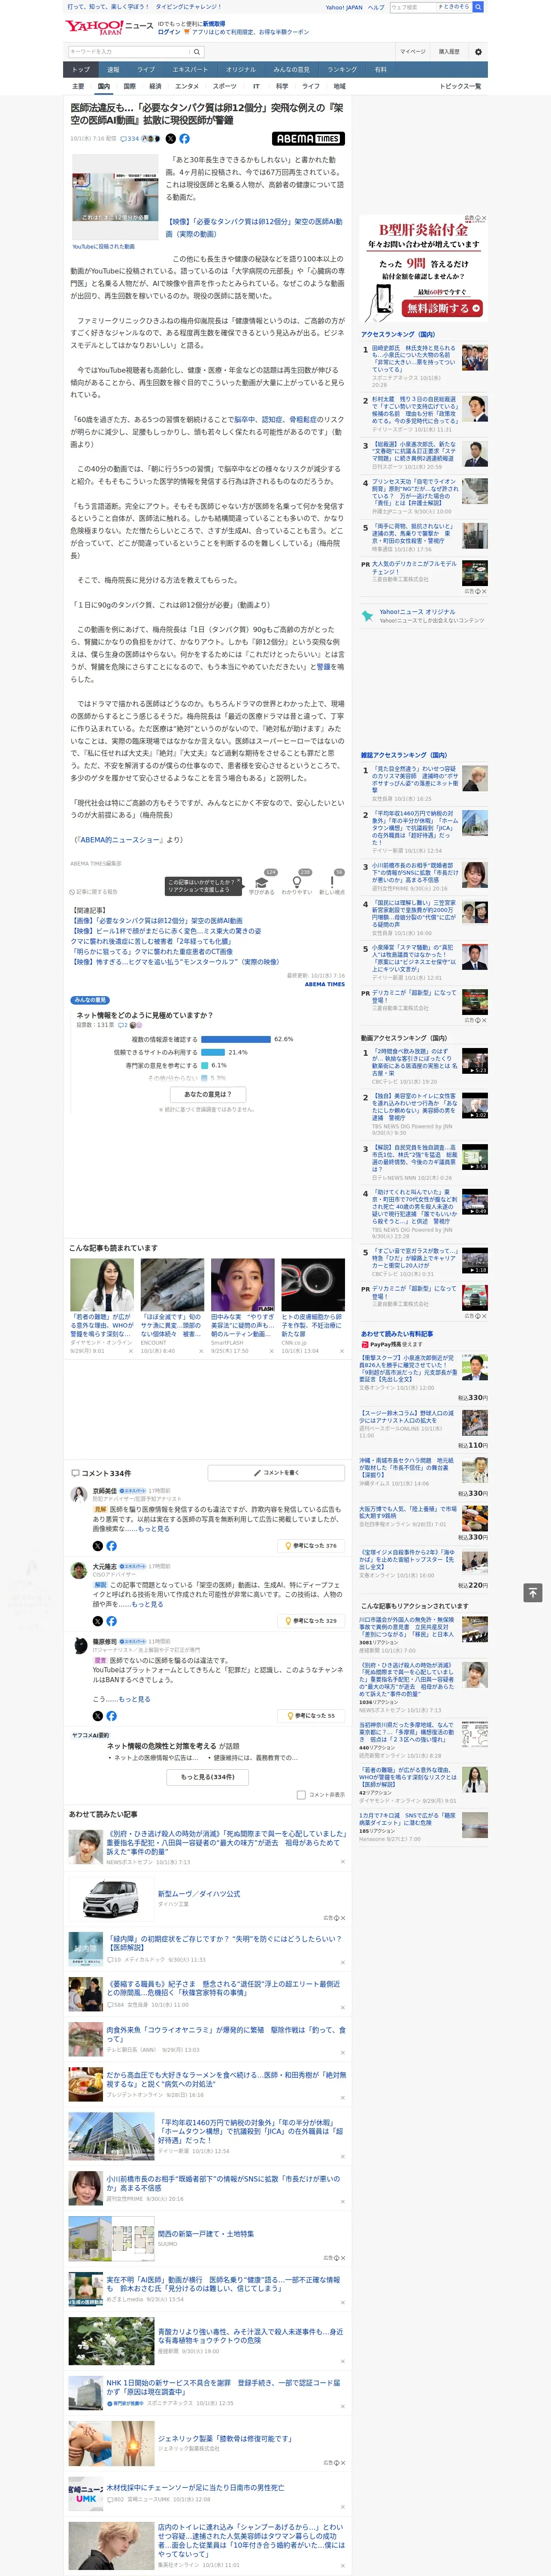Click the Yahoo!ニュース オリジナル bird icon
The image size is (551, 2576).
pos(367,616)
